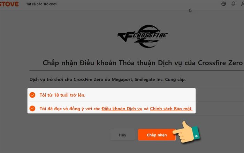Open the 'Điều khoản Dịch vụ' link
The width and height of the screenshot is (244, 153).
(x=122, y=109)
